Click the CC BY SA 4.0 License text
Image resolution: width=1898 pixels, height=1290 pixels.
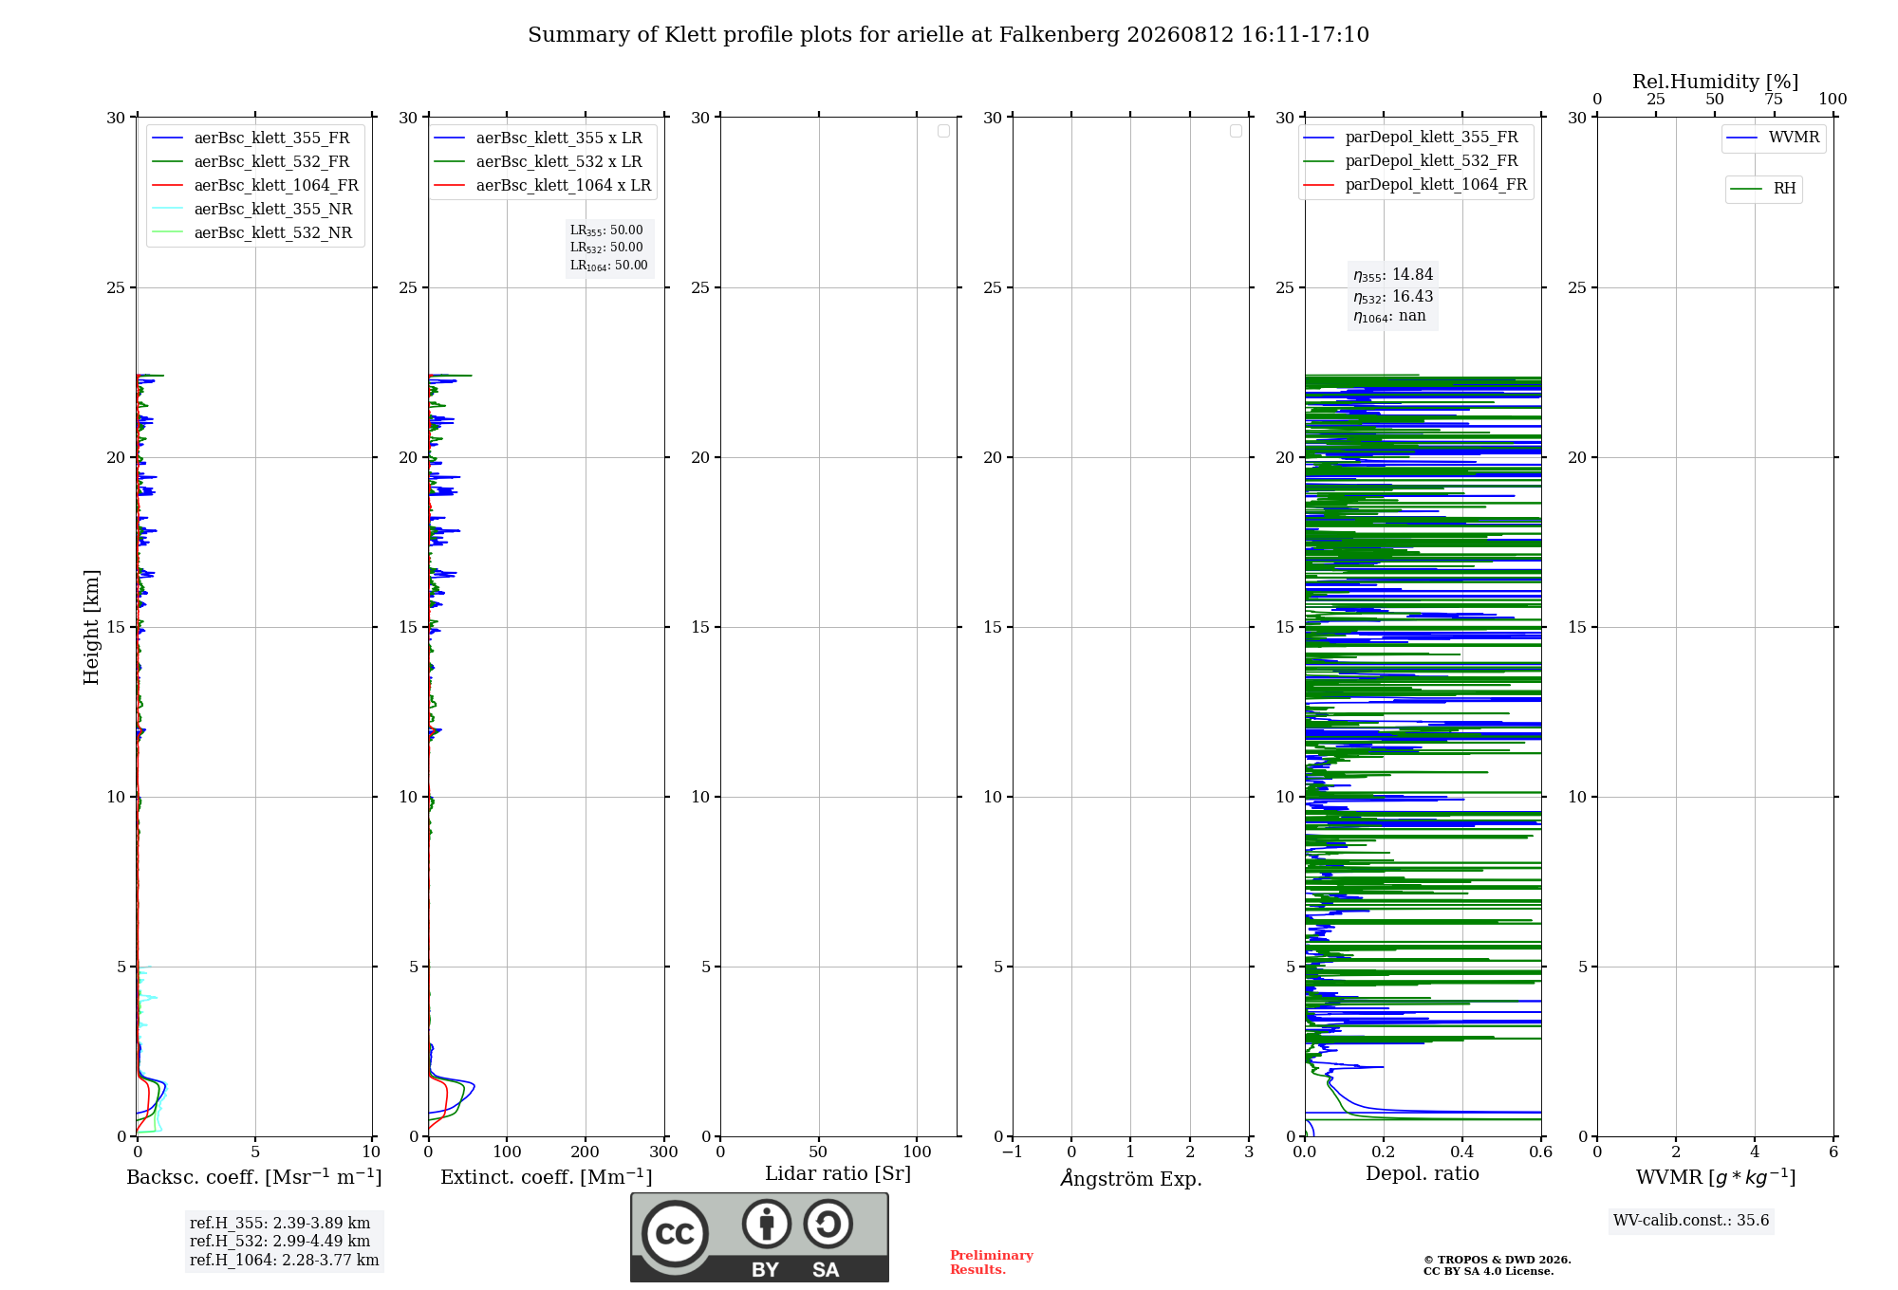(1488, 1272)
